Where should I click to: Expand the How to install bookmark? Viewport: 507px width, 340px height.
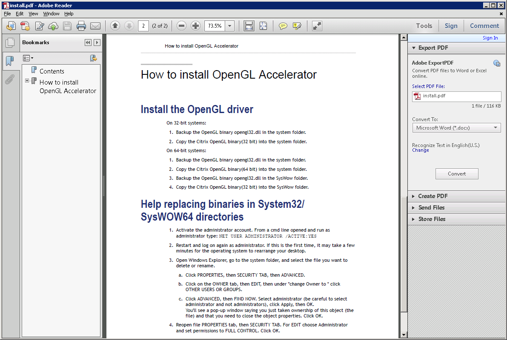click(x=27, y=81)
